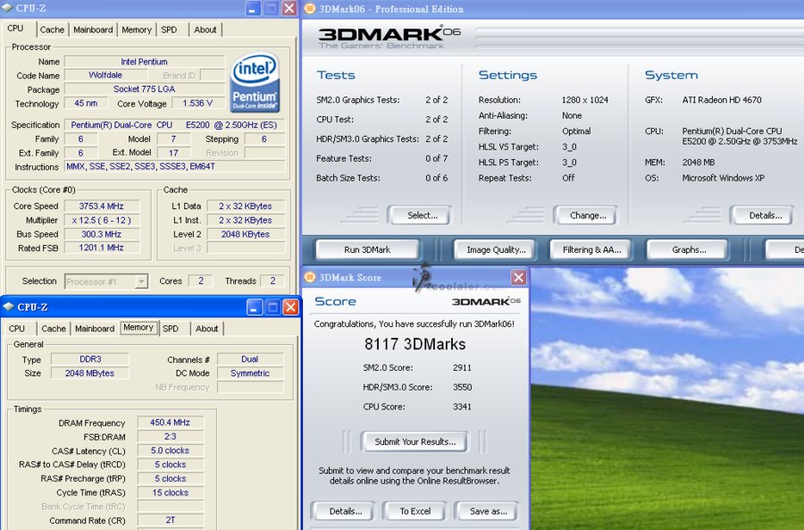Click the Bus Speed value 300.3 MHz
The height and width of the screenshot is (530, 804).
[x=102, y=234]
